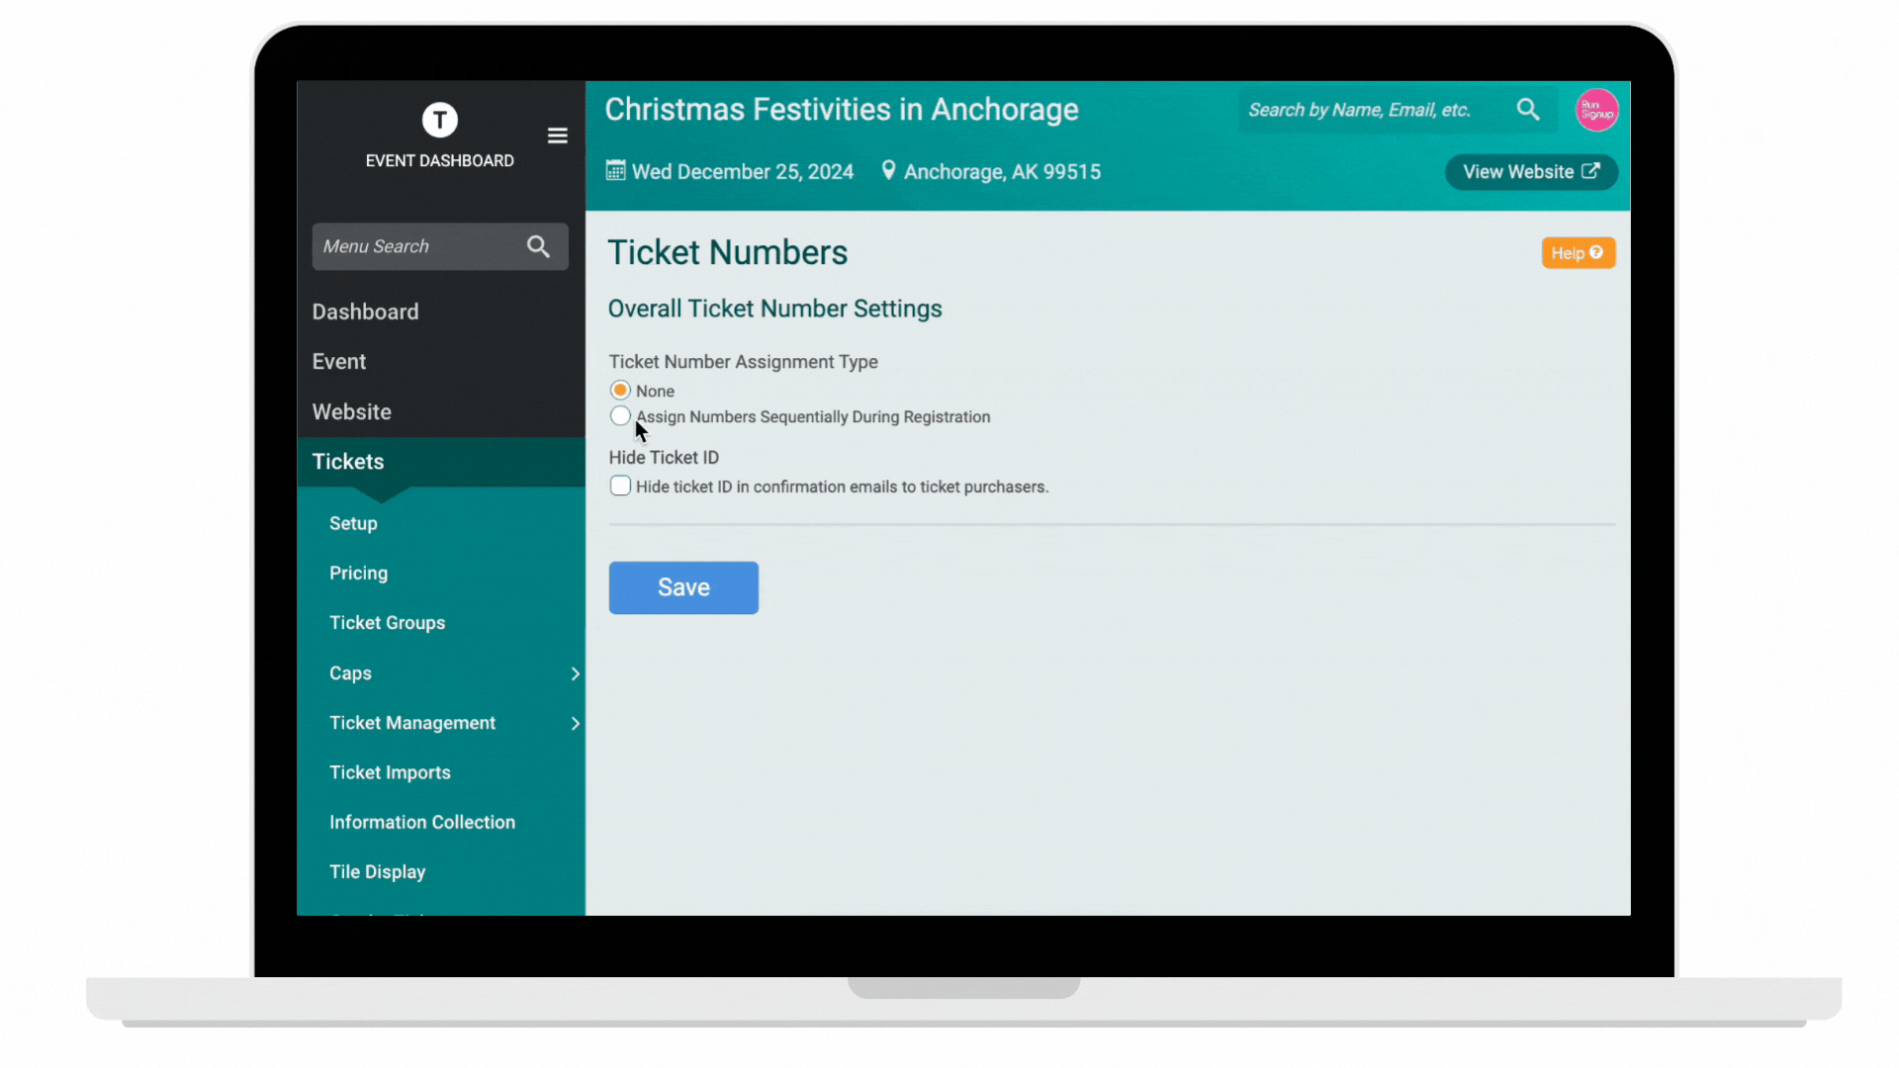The image size is (1899, 1068).
Task: Click the location pin icon near Anchorage
Action: [x=888, y=170]
